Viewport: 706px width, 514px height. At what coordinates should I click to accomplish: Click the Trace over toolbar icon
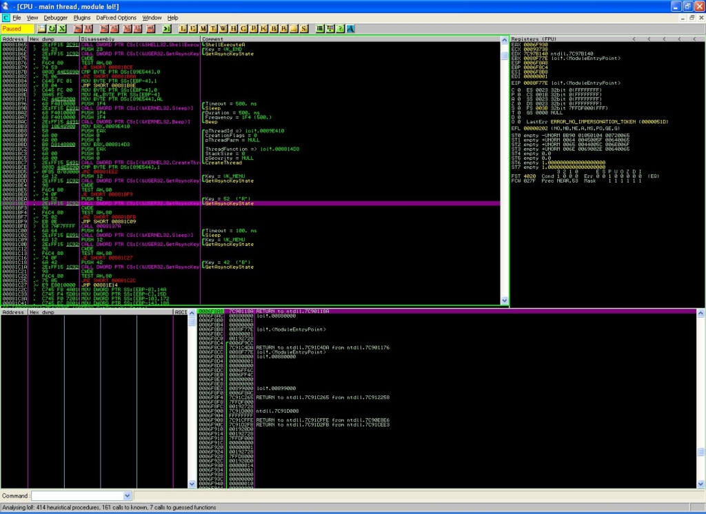[138, 29]
